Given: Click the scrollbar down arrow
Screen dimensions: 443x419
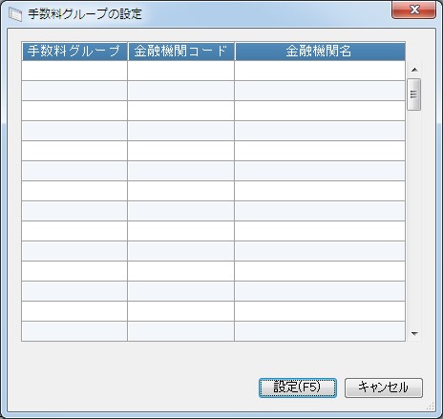Looking at the screenshot, I should coord(414,334).
